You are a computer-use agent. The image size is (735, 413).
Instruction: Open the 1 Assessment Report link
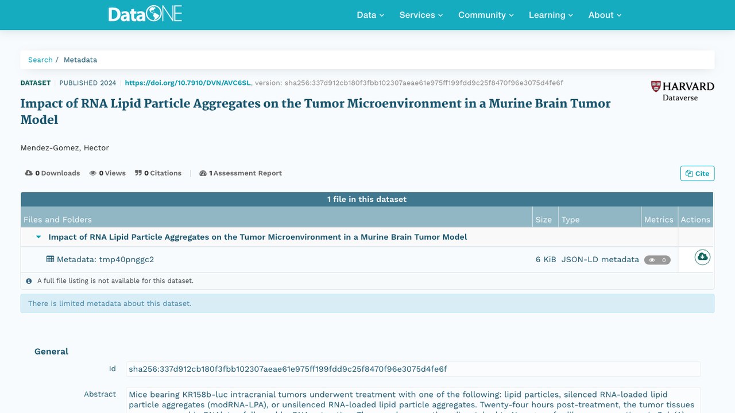(241, 173)
